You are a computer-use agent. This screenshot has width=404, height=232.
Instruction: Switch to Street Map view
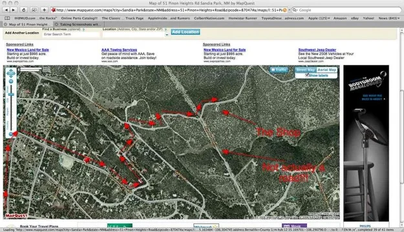305,70
